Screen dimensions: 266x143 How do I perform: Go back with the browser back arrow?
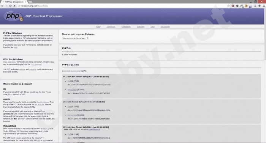point(2,6)
